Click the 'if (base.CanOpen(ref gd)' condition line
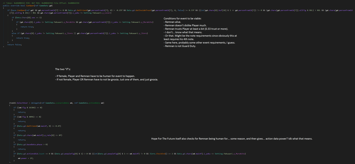The width and height of the screenshot is (355, 164). click(x=180, y=10)
